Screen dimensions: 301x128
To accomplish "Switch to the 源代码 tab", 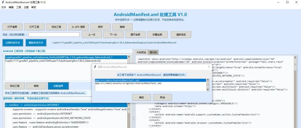I will [153, 52].
